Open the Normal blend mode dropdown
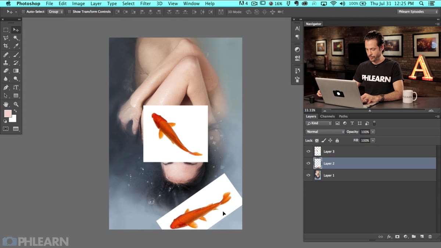Image resolution: width=441 pixels, height=248 pixels. pos(325,132)
